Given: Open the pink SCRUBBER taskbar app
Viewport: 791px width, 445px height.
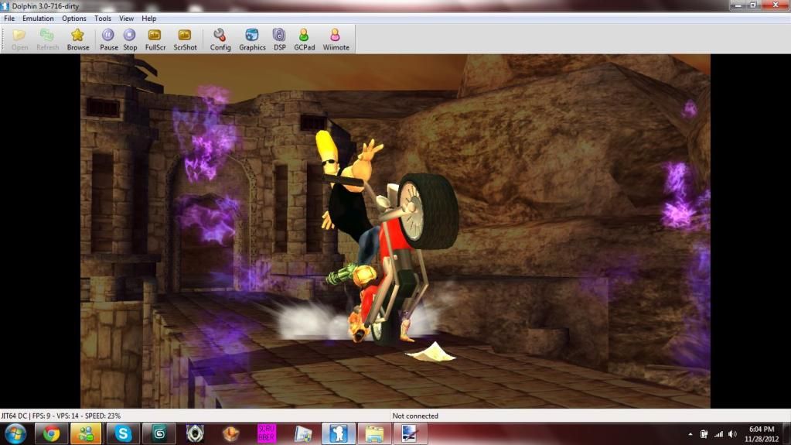Looking at the screenshot, I should pos(266,433).
